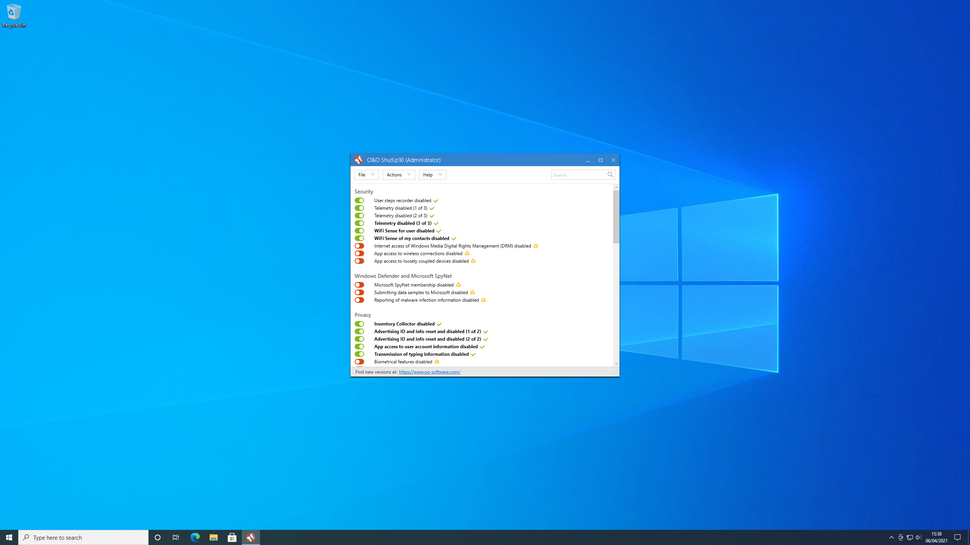The height and width of the screenshot is (545, 970).
Task: Click scrollbar up arrow in settings list
Action: coord(616,187)
